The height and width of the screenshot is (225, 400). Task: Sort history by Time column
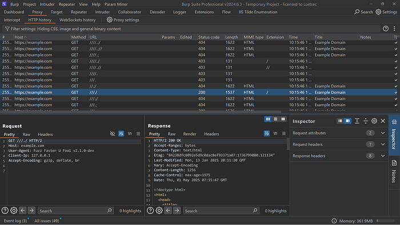pyautogui.click(x=301, y=37)
